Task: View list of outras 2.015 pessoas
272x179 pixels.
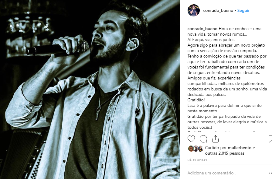Action: point(225,153)
